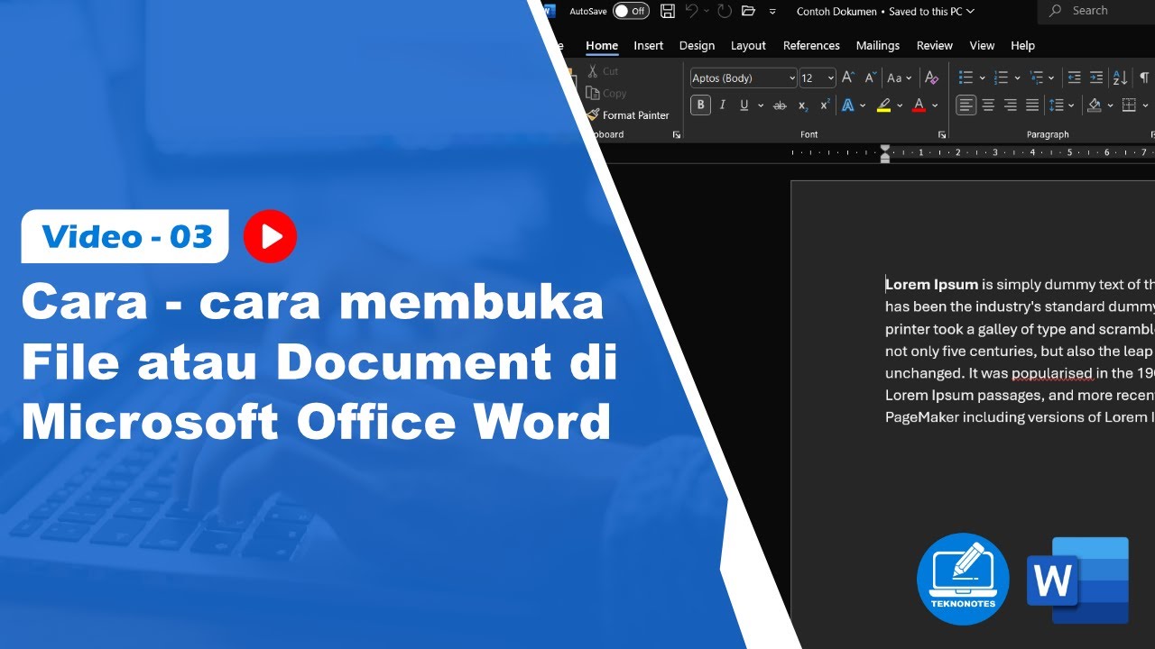Open the Help tab
Screen dimensions: 1155x649
tap(1022, 45)
